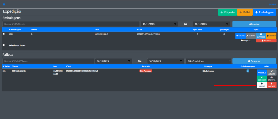Click ETIQUETA tag button for embalagem 1369

246,40
